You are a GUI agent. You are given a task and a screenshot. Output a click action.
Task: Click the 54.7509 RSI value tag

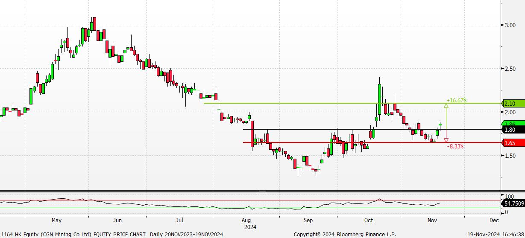click(x=513, y=204)
